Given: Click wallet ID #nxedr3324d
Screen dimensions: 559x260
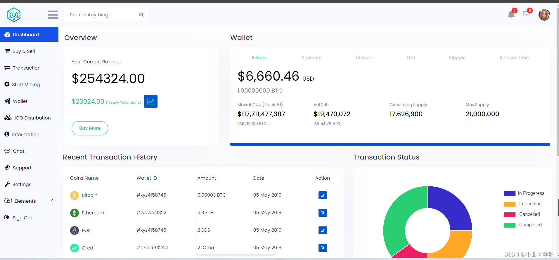Looking at the screenshot, I should click(152, 248).
